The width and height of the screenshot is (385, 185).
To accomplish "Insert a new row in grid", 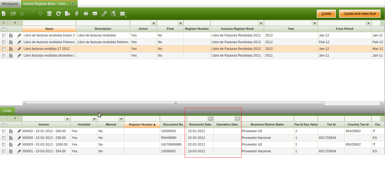I will [x=13, y=14].
